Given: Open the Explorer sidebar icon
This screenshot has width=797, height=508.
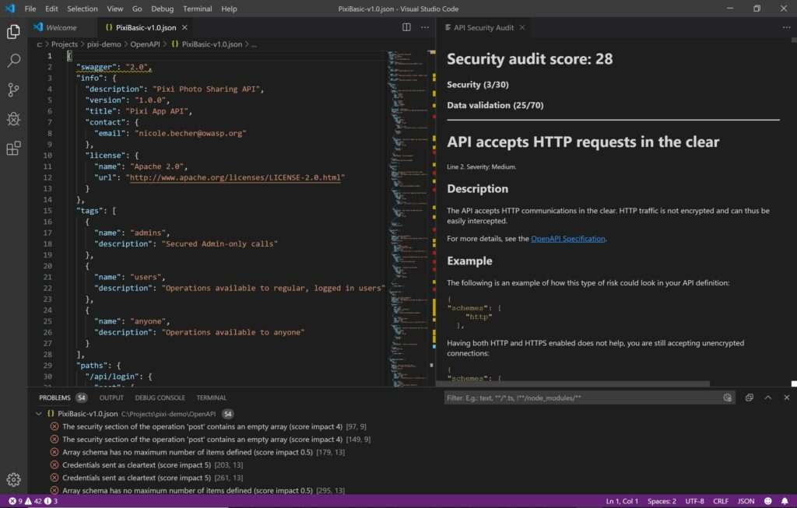Looking at the screenshot, I should [x=12, y=33].
